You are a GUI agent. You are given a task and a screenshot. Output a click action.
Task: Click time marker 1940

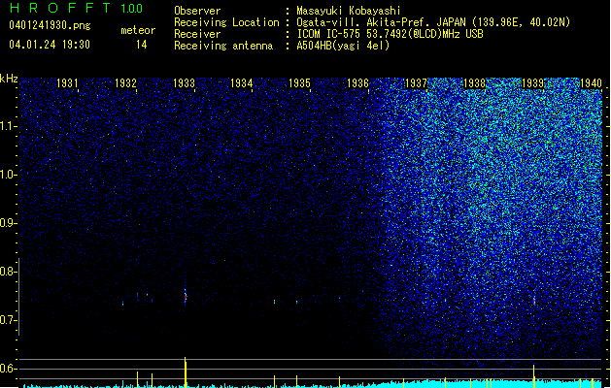pos(591,82)
